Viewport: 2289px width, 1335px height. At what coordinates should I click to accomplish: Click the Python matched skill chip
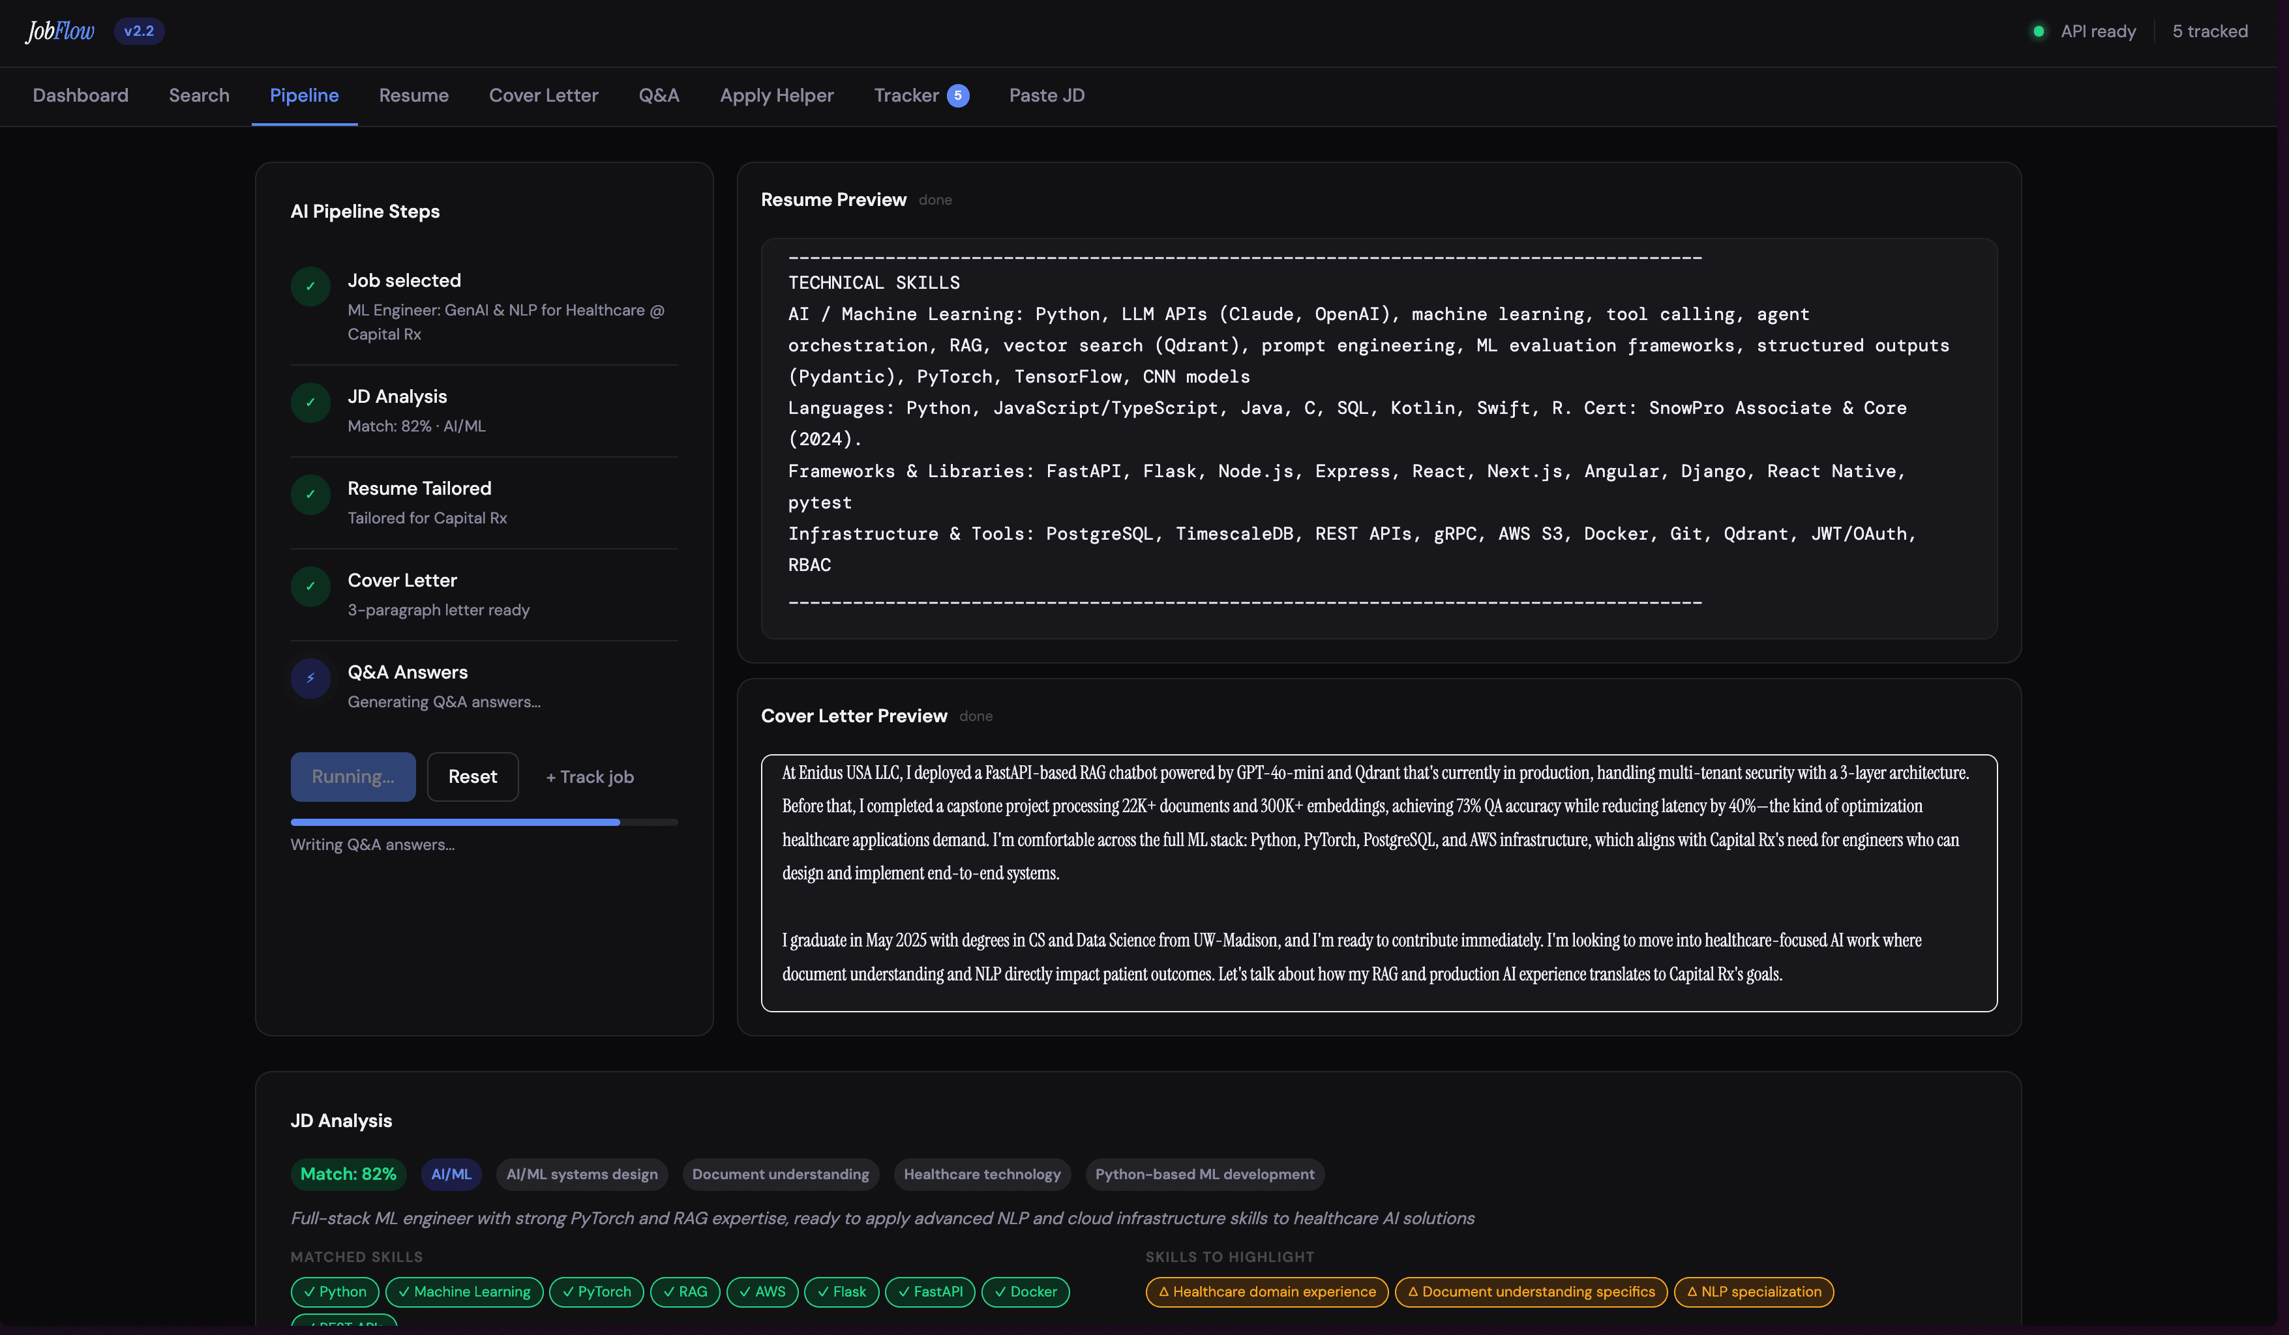pos(335,1291)
